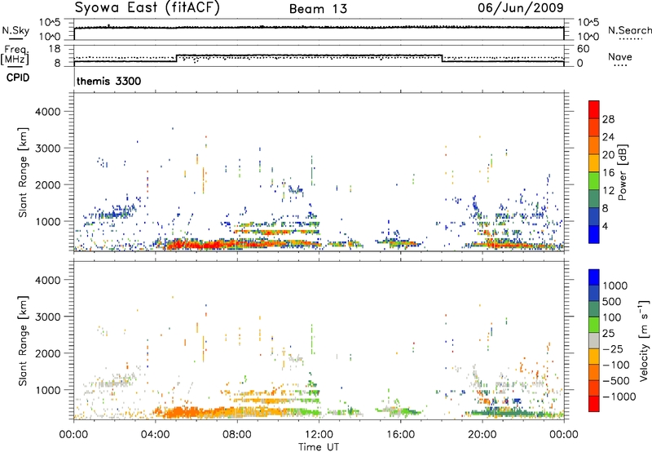
Task: Click the '-1000' tick on Velocity scale
Action: pos(619,397)
